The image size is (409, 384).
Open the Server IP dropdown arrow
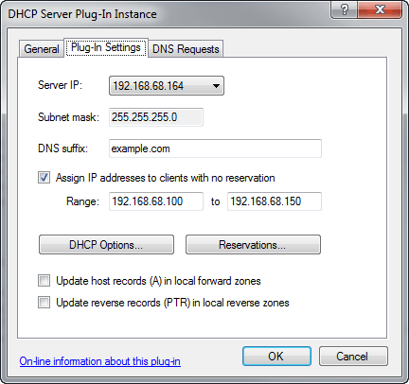pos(216,86)
